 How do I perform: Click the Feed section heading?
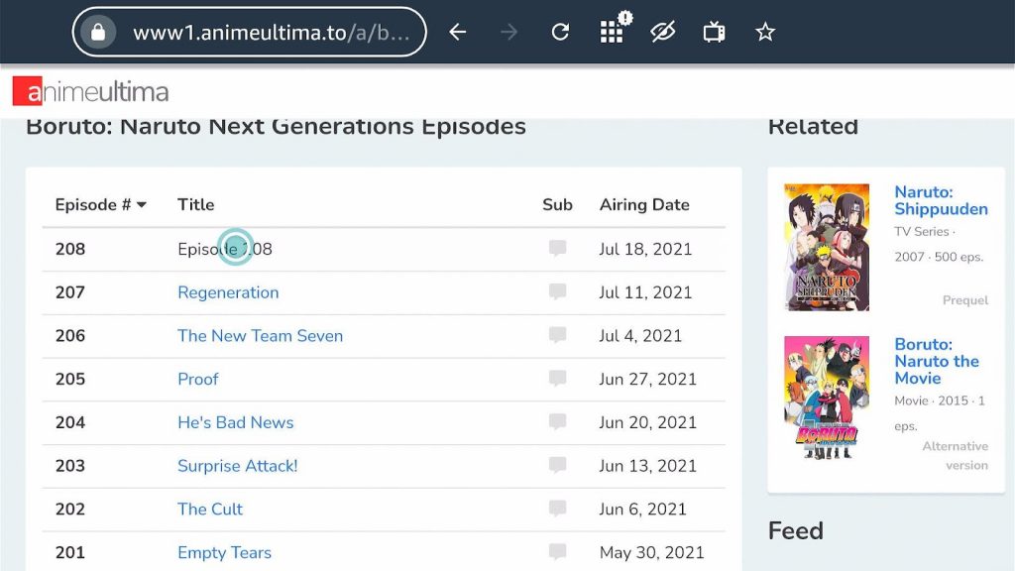(x=796, y=531)
